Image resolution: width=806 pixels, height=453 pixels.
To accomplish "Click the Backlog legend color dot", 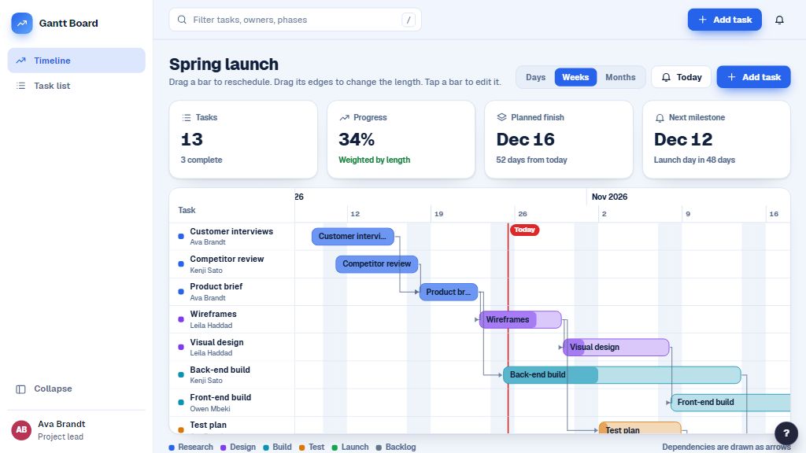I will pyautogui.click(x=379, y=447).
